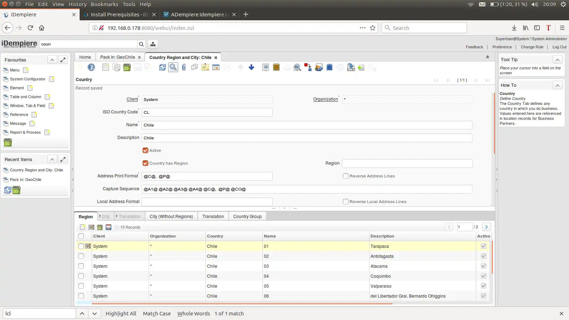Delete the record with the green bin icon
Image resolution: width=569 pixels, height=320 pixels.
pyautogui.click(x=127, y=67)
